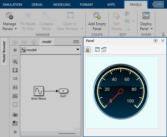Switch to the DEBUG tab
This screenshot has height=137, width=167.
[x=37, y=5]
